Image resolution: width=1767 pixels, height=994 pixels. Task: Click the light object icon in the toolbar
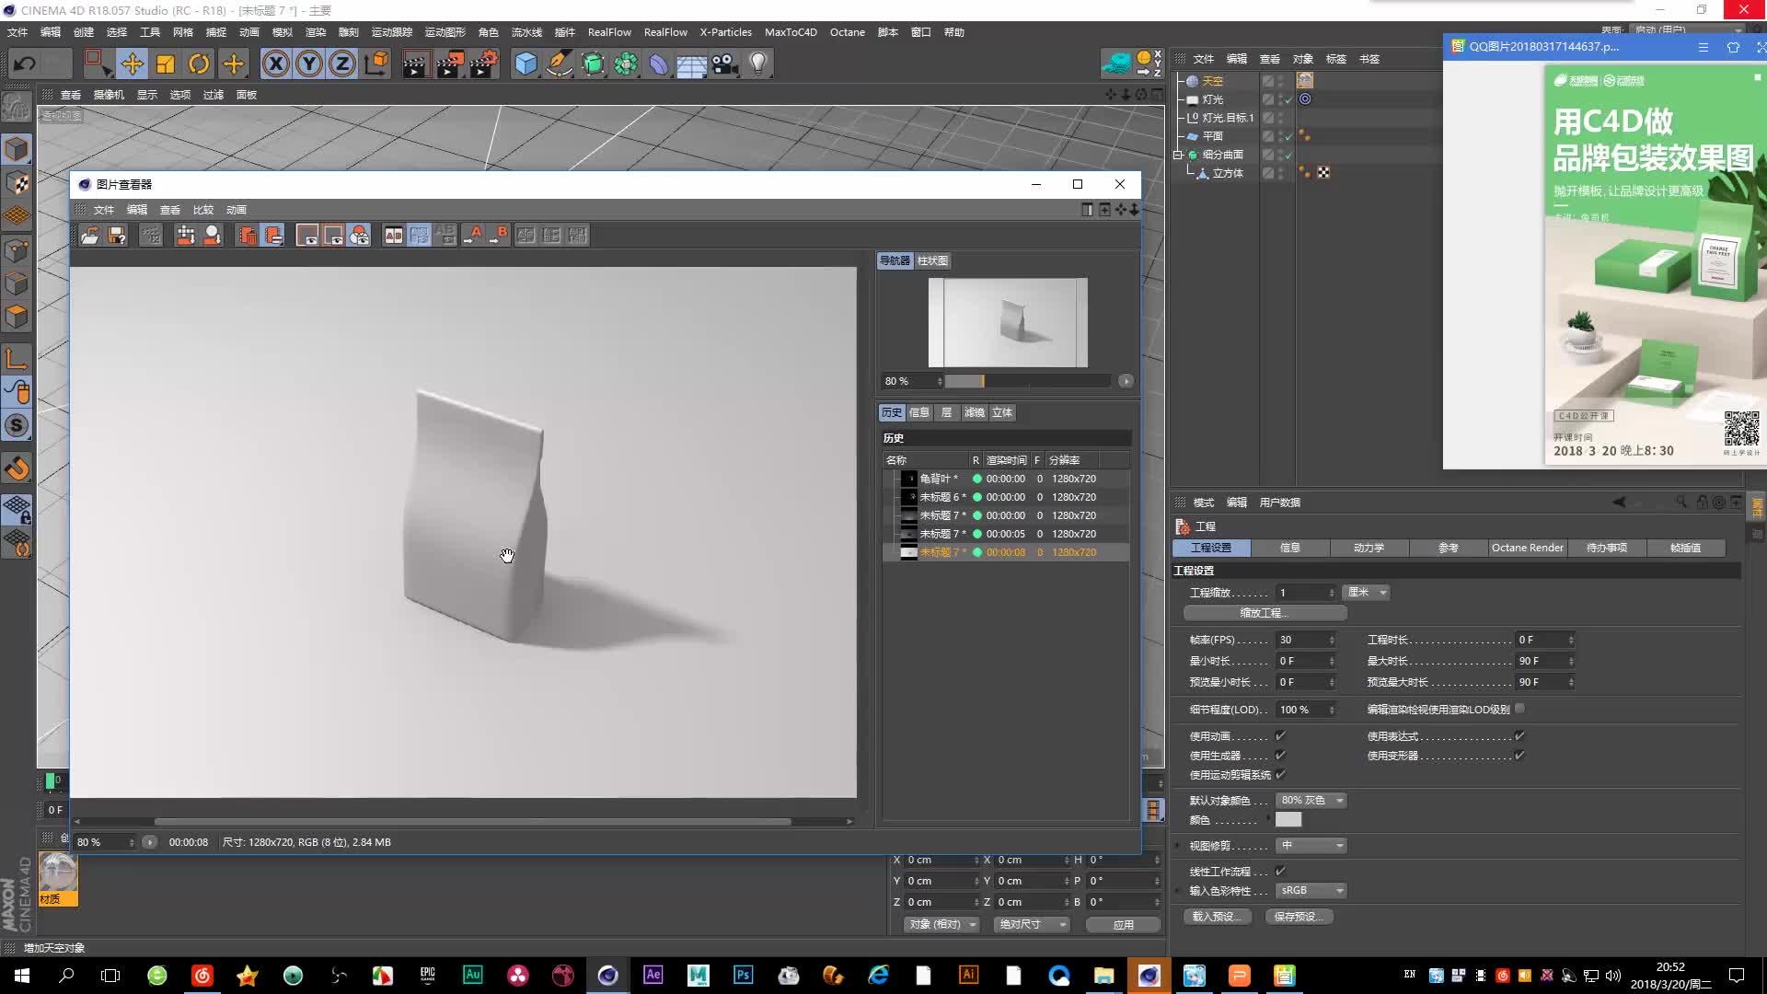pos(756,64)
